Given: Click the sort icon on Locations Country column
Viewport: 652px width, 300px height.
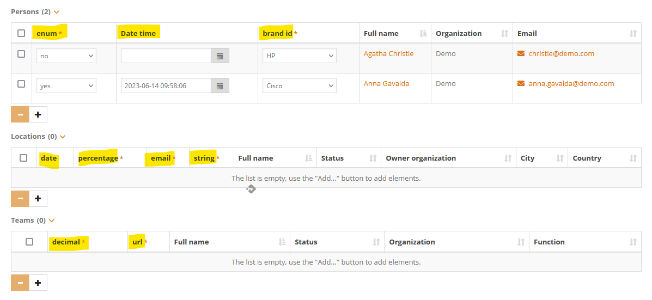Looking at the screenshot, I should 632,158.
